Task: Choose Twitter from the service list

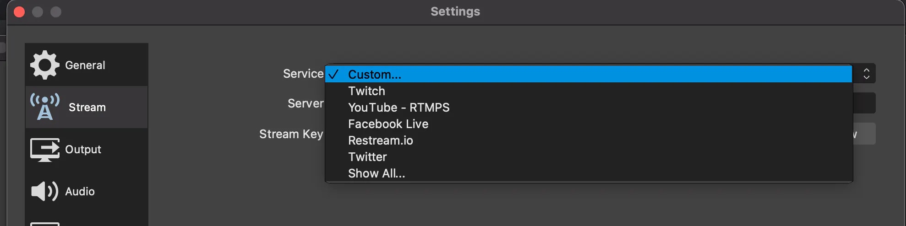Action: (x=589, y=156)
